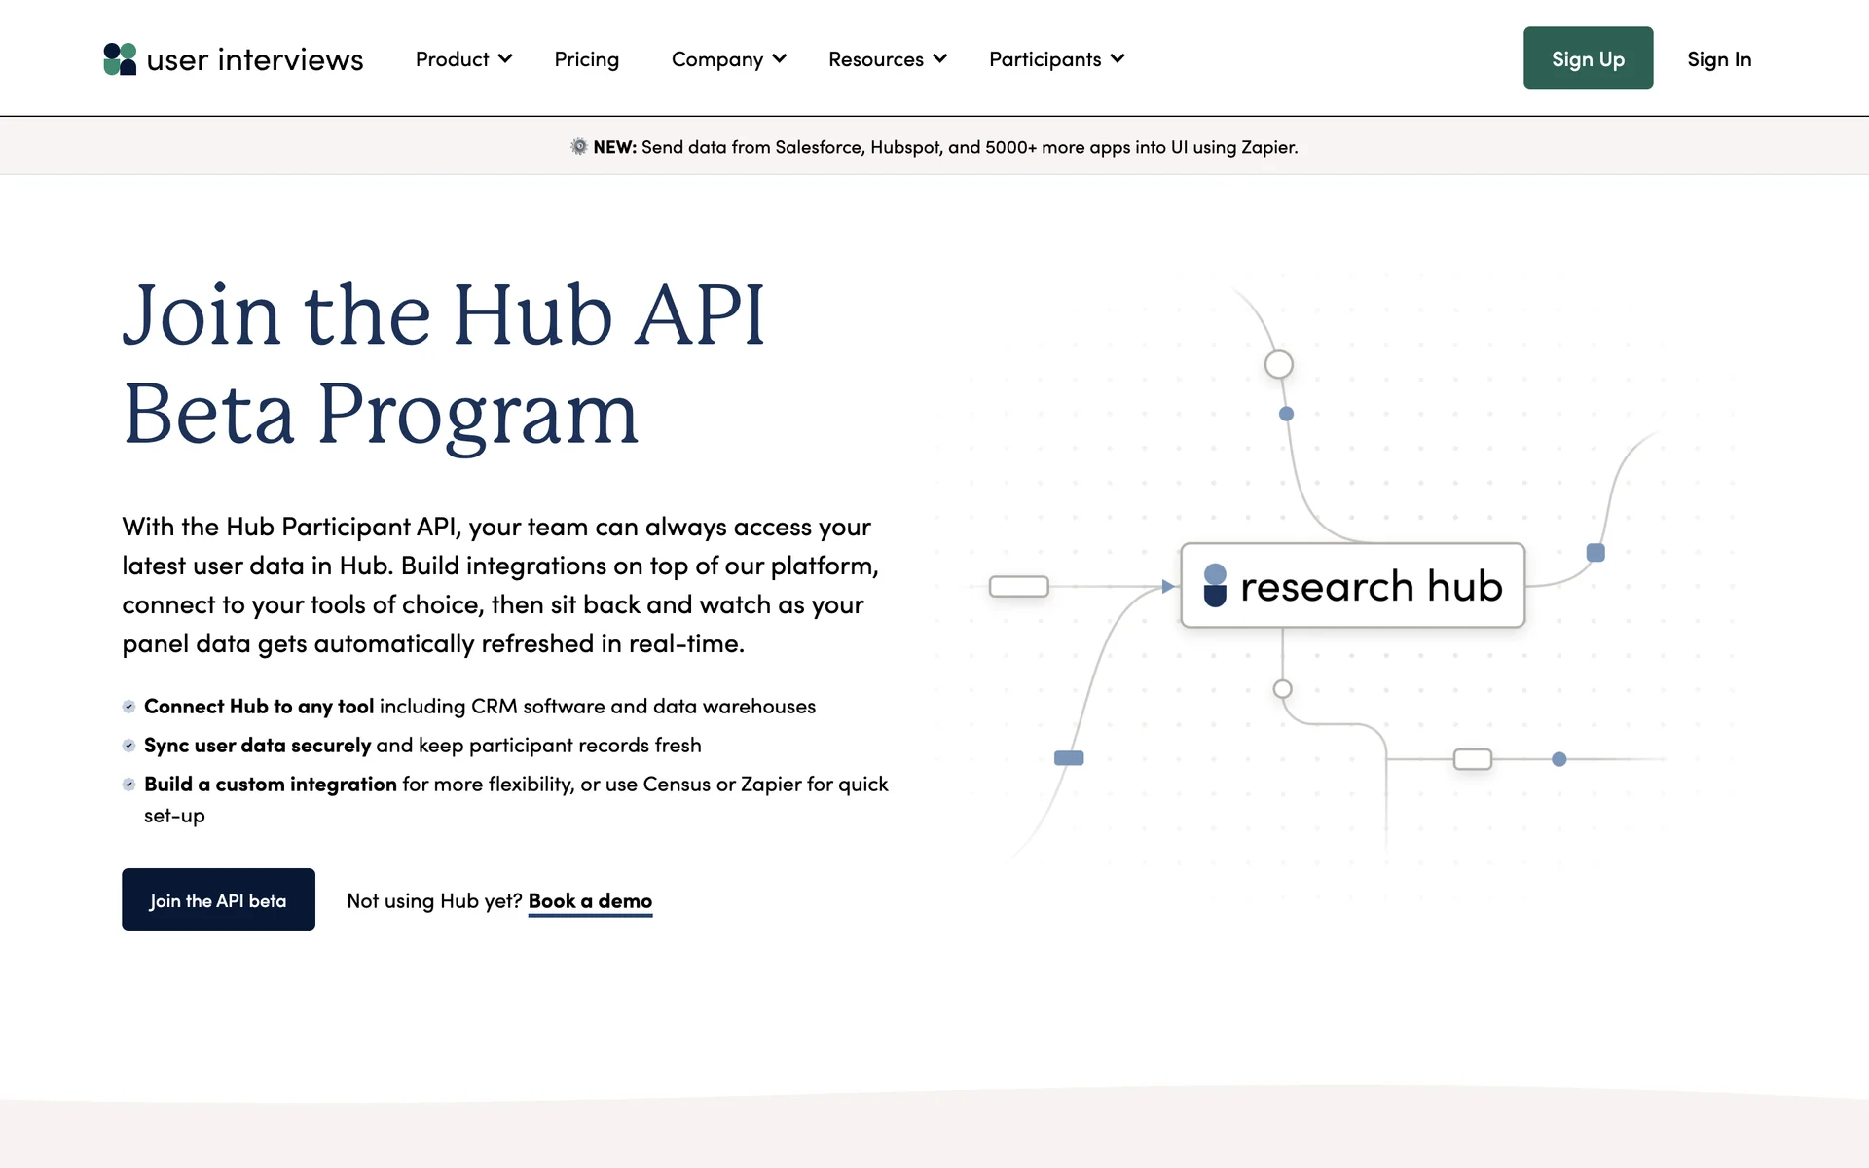Click the large hollow circle node above research hub
1869x1168 pixels.
pos(1278,364)
